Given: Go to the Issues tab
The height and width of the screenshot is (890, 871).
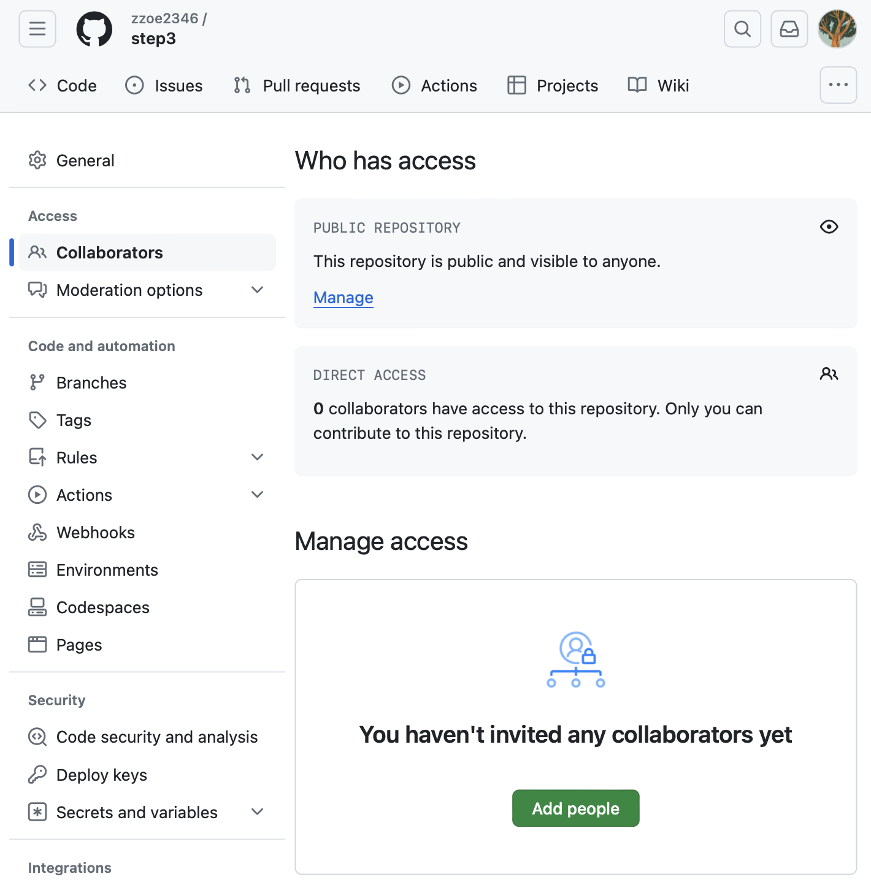Looking at the screenshot, I should click(x=164, y=85).
